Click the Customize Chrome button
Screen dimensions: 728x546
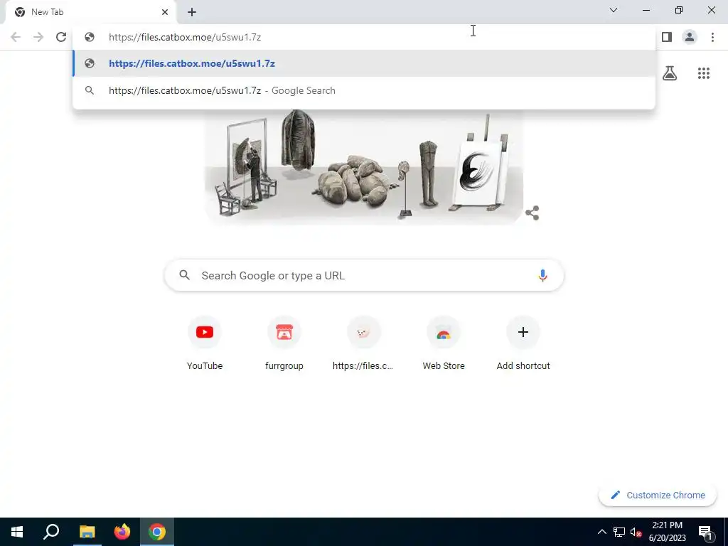tap(658, 495)
